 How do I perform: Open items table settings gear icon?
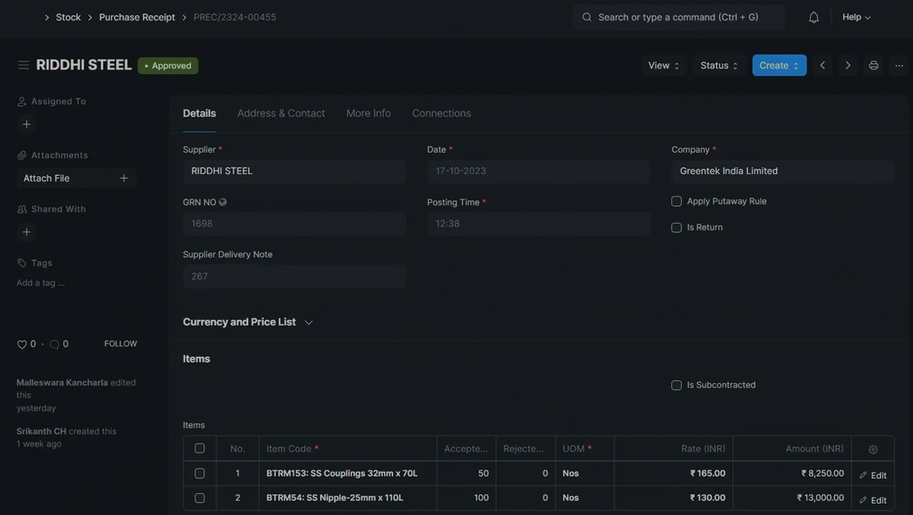[x=872, y=449]
